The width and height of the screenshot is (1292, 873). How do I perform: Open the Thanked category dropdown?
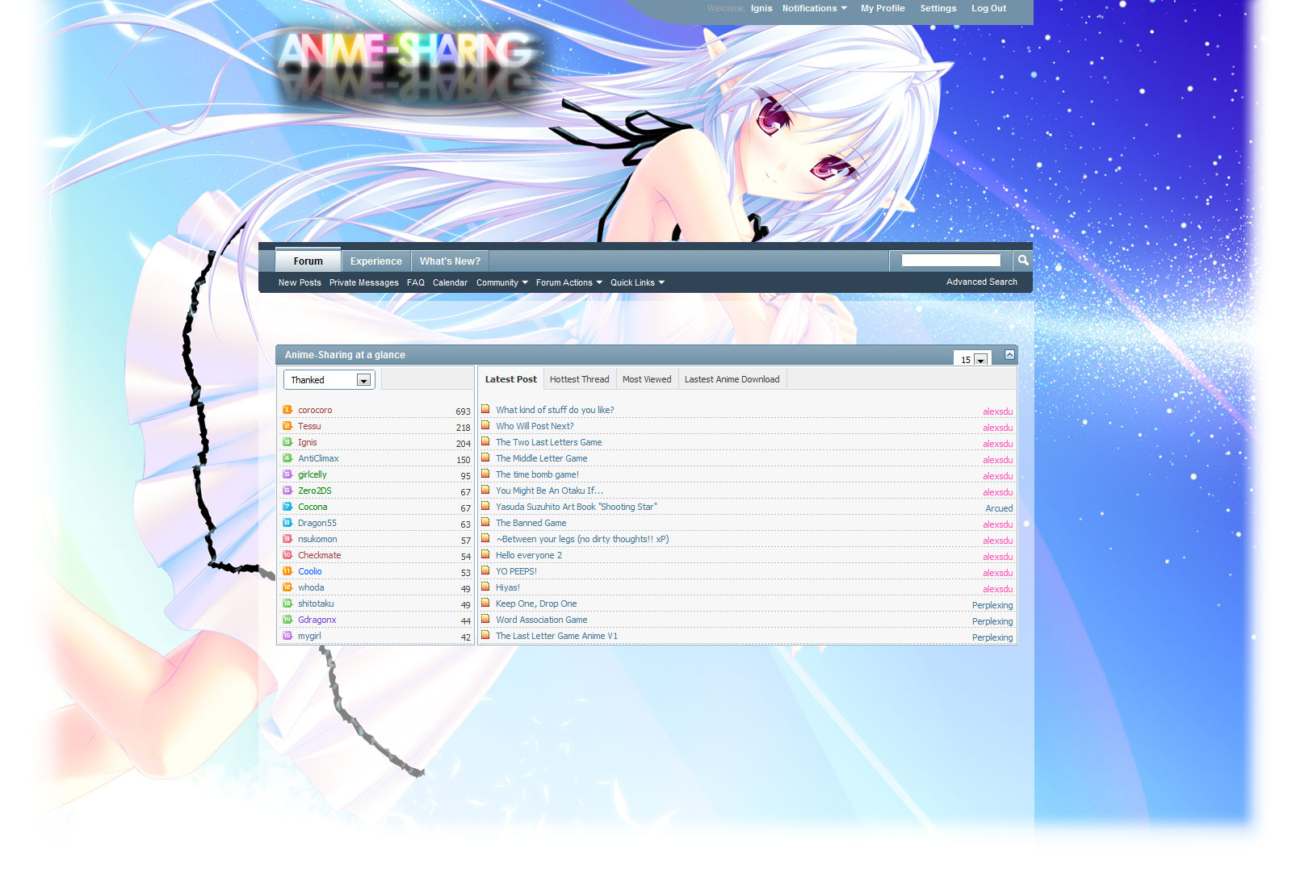pos(329,380)
